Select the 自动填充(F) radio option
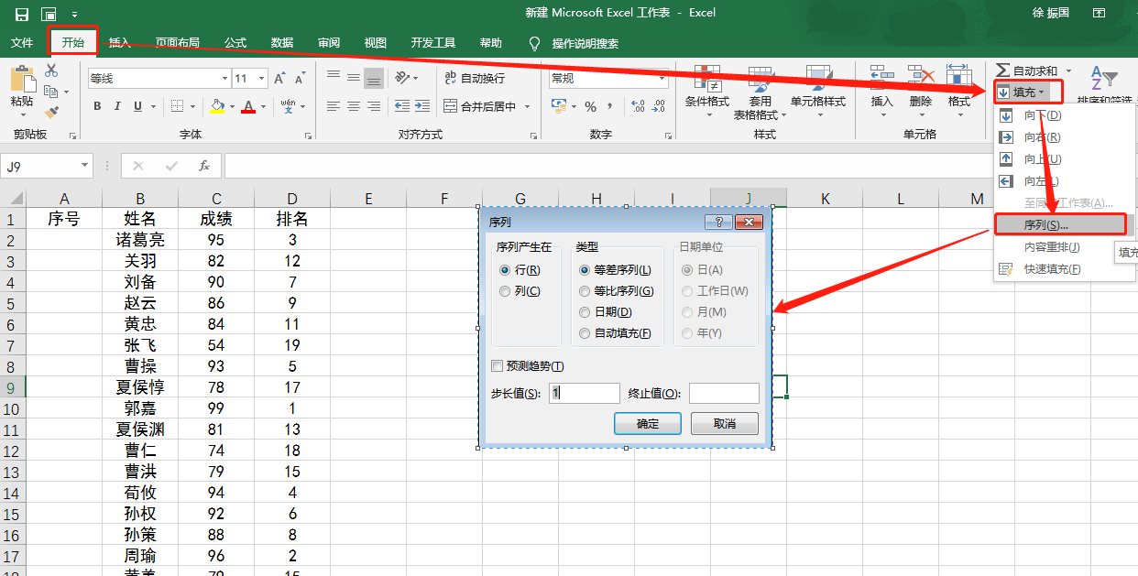 tap(585, 333)
